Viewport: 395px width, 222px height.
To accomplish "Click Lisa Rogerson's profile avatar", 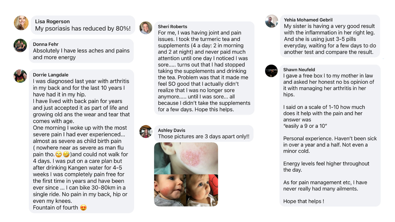I will pyautogui.click(x=21, y=23).
